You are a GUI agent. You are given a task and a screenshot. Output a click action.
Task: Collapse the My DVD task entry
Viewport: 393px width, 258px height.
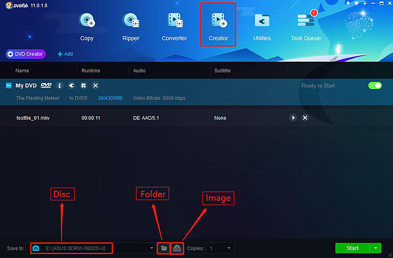point(8,86)
